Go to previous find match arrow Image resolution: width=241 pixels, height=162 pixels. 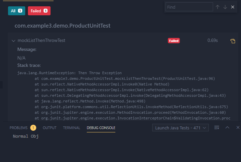217,7
